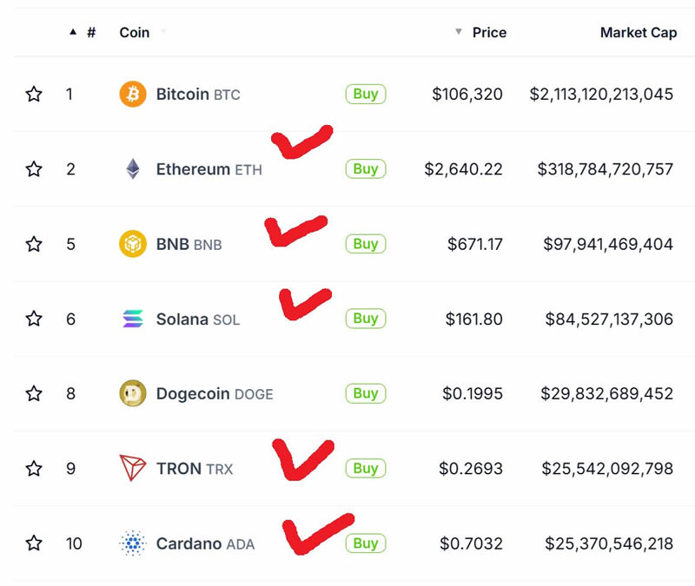
Task: Toggle the star next to Ethereum
Action: tap(34, 169)
